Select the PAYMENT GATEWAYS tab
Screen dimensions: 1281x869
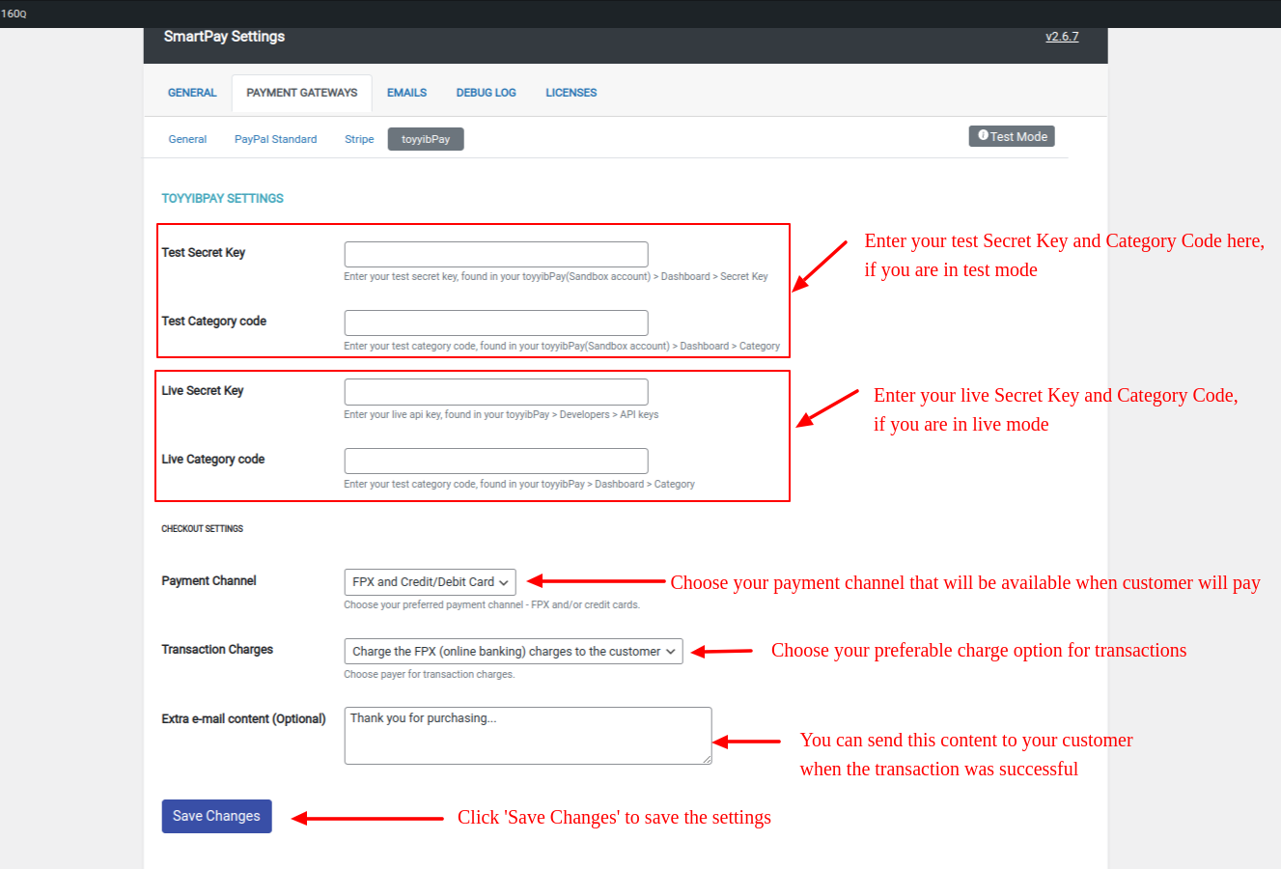coord(301,93)
